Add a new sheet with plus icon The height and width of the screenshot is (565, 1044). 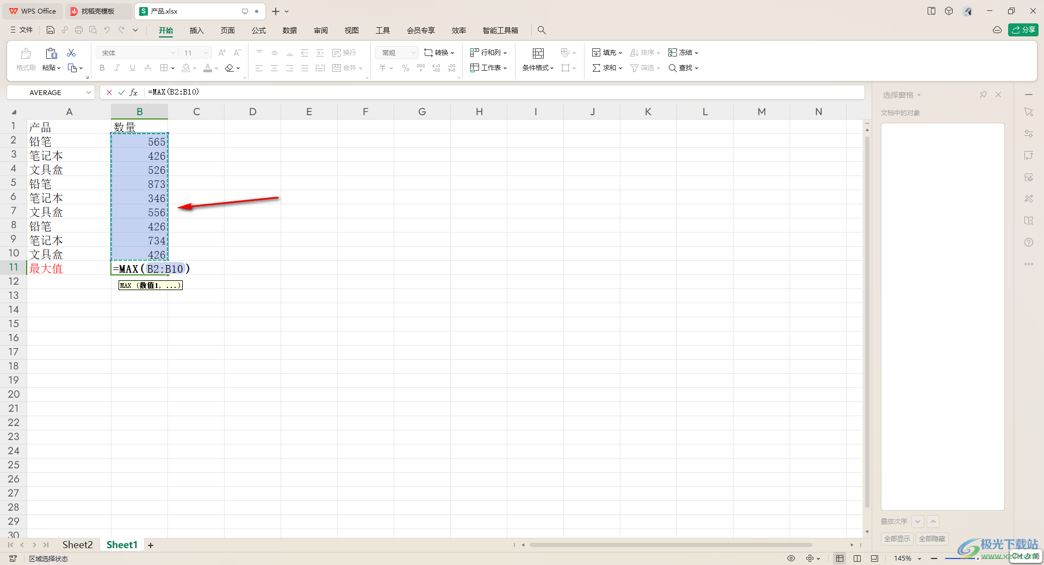coord(151,545)
